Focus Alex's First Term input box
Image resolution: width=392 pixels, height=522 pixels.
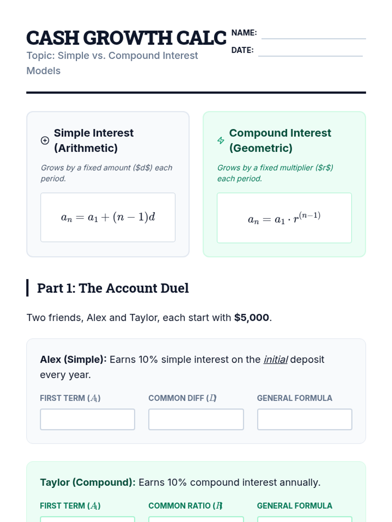(87, 419)
